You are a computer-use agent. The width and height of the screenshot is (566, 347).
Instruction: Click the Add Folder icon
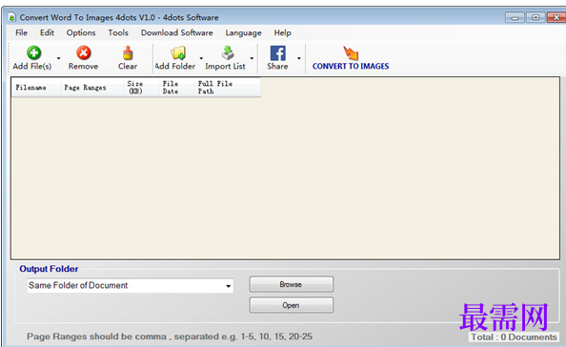tap(178, 53)
